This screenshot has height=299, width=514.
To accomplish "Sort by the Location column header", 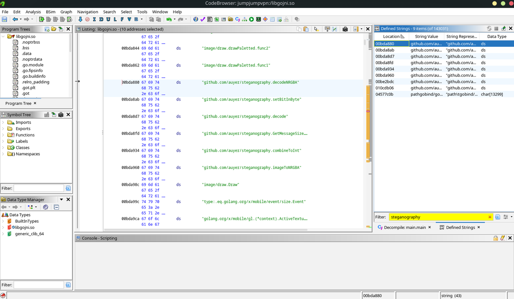I will tap(391, 36).
